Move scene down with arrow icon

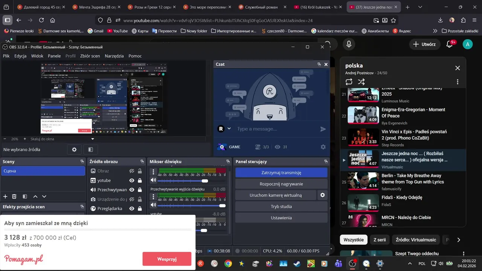point(44,196)
